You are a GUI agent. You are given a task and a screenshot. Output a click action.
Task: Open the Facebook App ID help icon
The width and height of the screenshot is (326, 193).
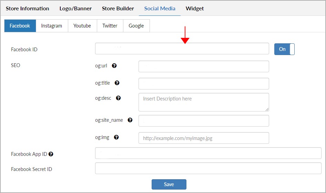51,154
